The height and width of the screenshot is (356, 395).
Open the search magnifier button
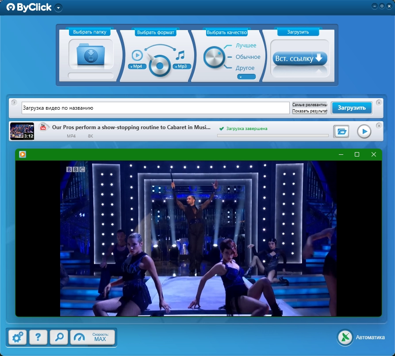tap(59, 337)
